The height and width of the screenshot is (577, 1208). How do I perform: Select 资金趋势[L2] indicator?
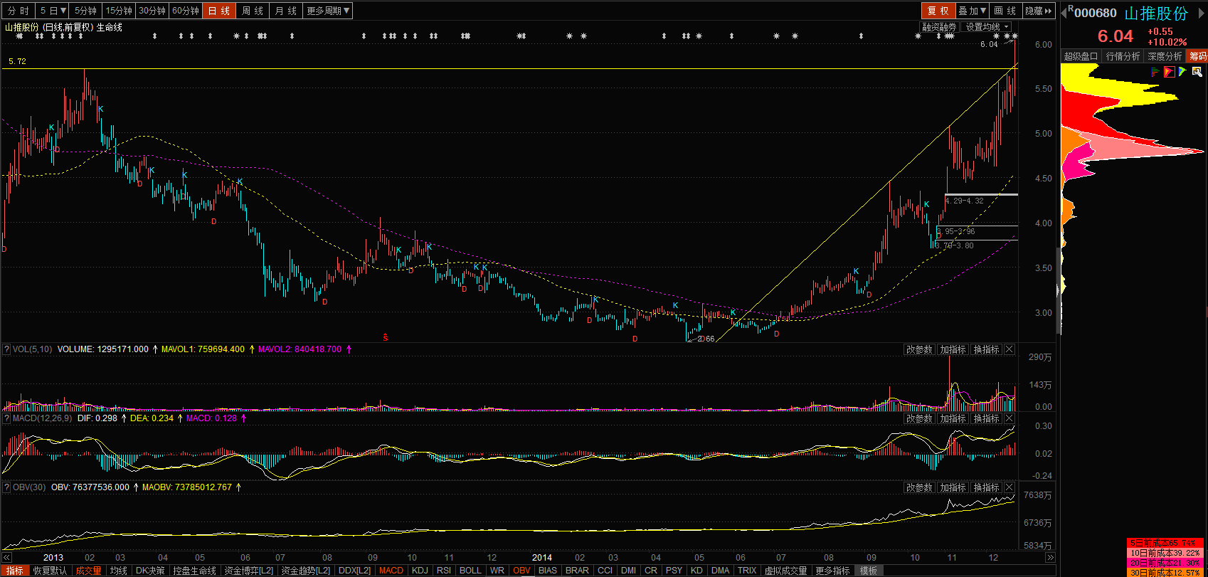tap(306, 571)
